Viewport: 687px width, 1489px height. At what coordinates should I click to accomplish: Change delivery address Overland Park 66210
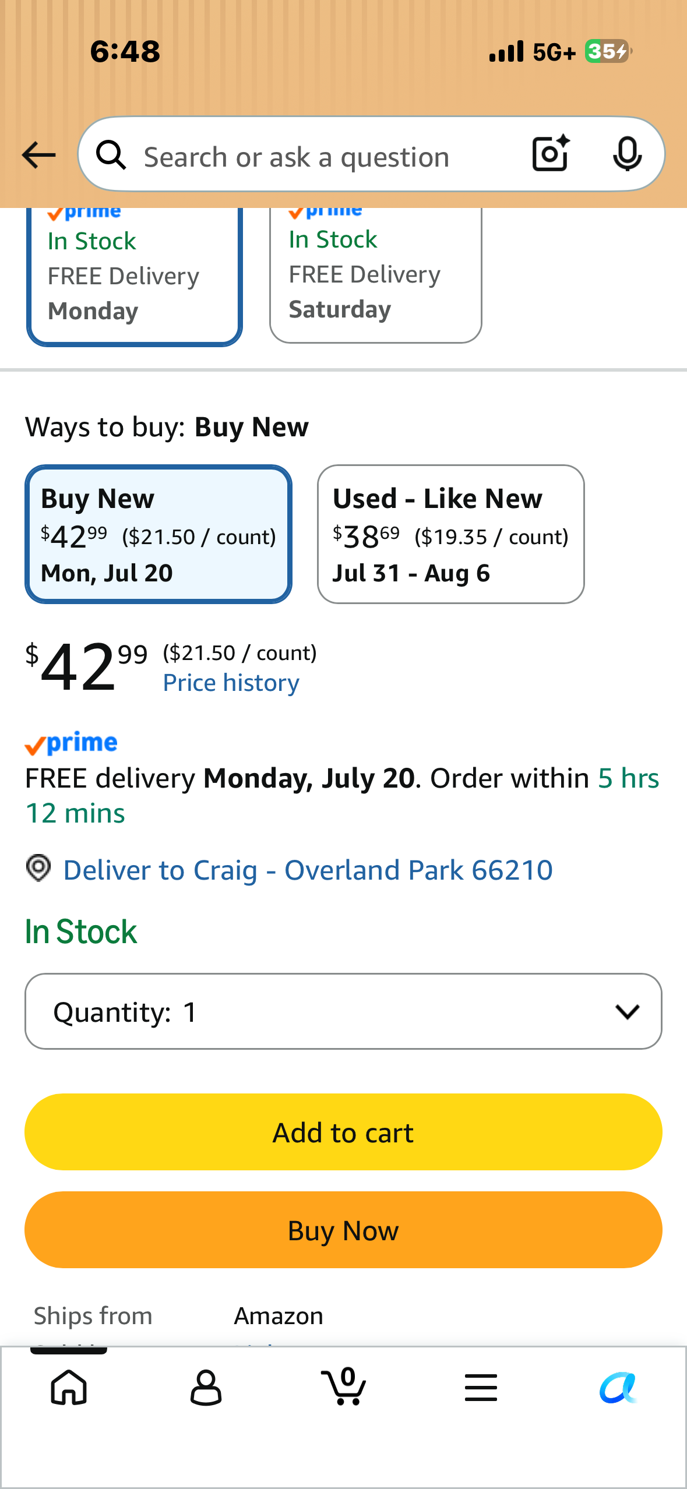click(308, 870)
